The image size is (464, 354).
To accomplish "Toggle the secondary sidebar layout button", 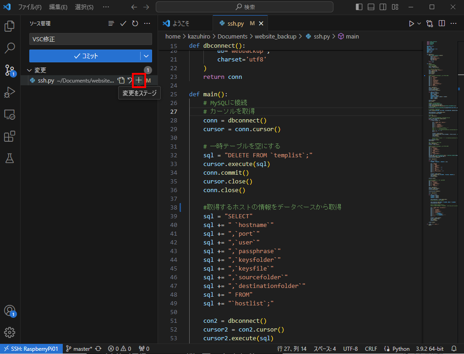I will [383, 7].
